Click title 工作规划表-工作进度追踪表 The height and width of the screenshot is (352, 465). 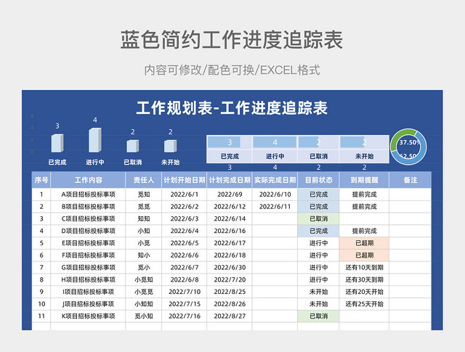[x=232, y=108]
